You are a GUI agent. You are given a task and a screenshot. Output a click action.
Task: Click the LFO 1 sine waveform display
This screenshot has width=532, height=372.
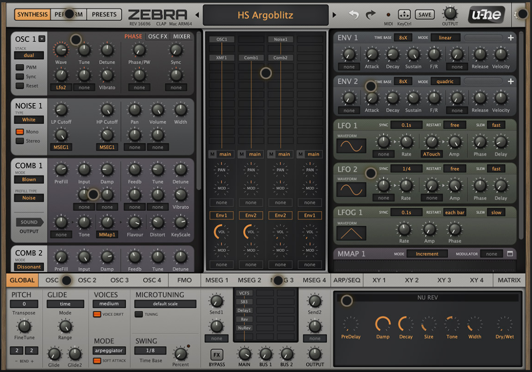point(351,146)
